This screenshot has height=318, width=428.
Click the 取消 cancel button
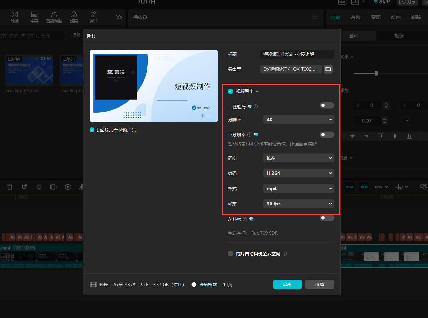tap(319, 285)
